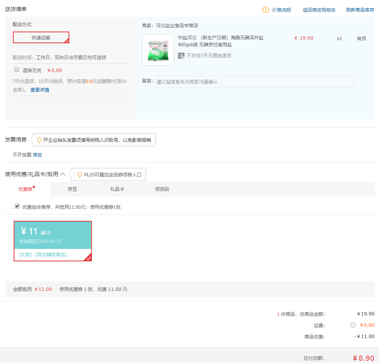Click the 退换无忧 ¥0.60 price text
The height and width of the screenshot is (363, 379).
[55, 70]
